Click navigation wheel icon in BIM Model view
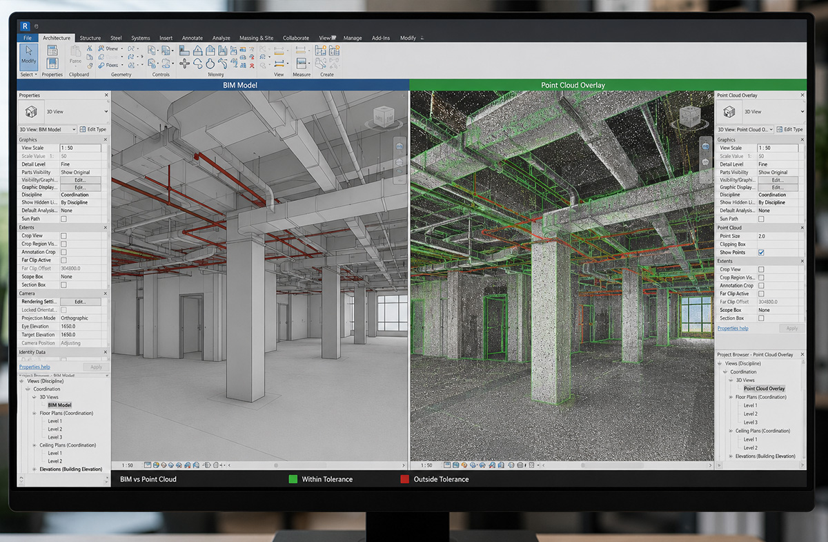 (400, 146)
